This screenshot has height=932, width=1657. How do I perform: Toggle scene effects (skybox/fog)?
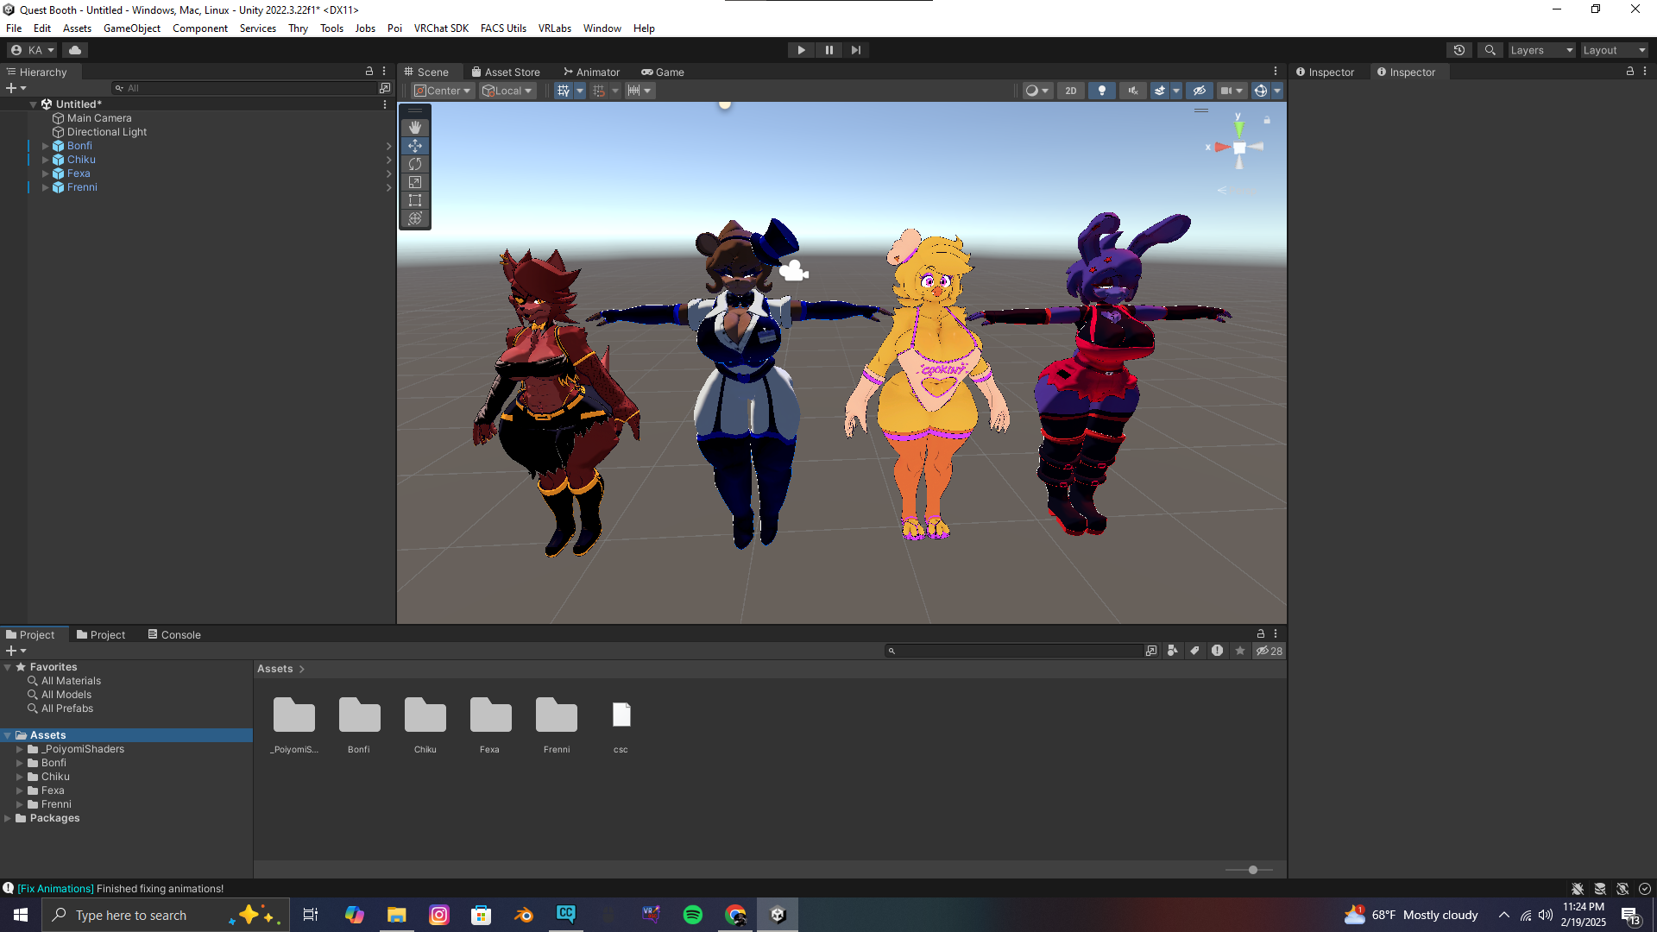click(1160, 91)
